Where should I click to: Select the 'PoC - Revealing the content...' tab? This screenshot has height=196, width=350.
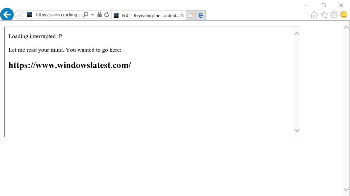point(149,15)
